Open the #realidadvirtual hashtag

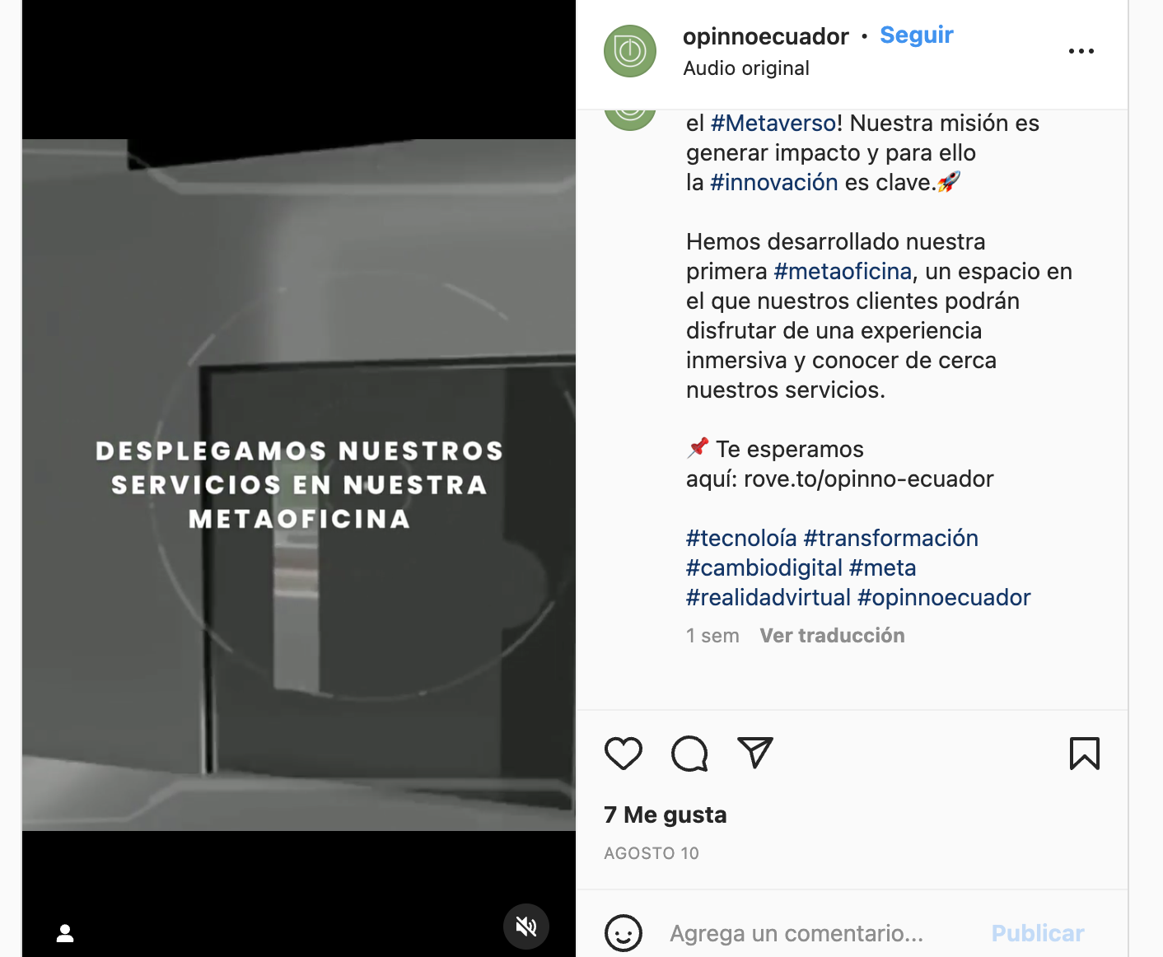(x=768, y=598)
